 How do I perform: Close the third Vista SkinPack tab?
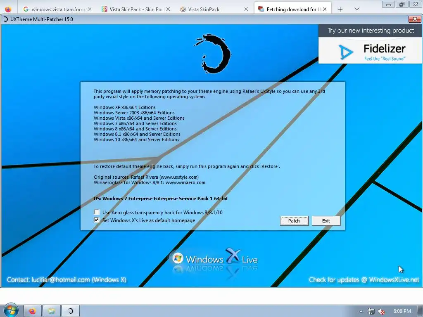point(246,9)
